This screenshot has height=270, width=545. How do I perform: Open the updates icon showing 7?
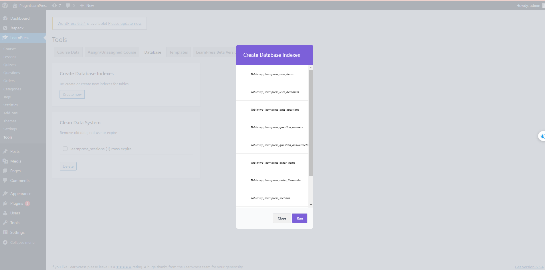click(54, 5)
